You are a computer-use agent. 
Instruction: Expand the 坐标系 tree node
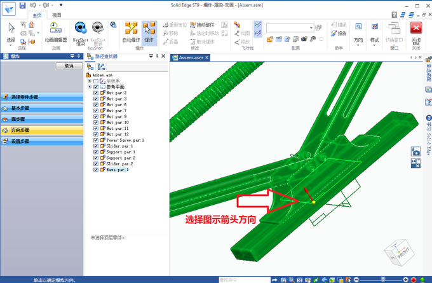[90, 81]
